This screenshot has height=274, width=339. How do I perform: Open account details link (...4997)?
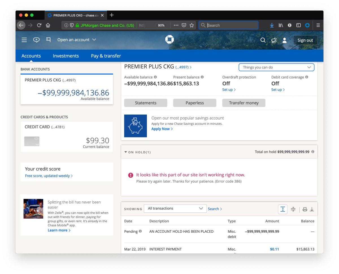[x=183, y=67]
